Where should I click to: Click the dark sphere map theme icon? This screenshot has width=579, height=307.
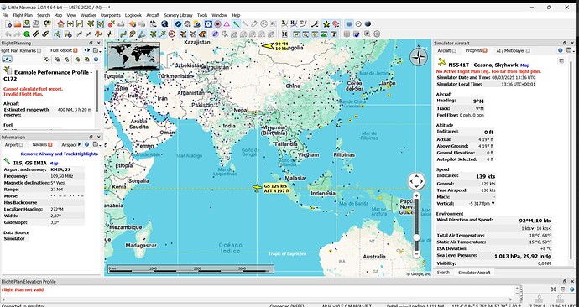368,24
